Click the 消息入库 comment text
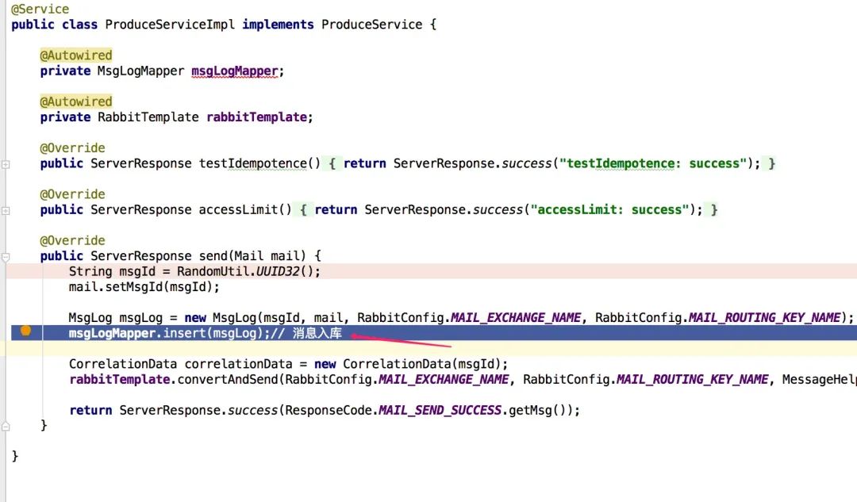 [317, 334]
